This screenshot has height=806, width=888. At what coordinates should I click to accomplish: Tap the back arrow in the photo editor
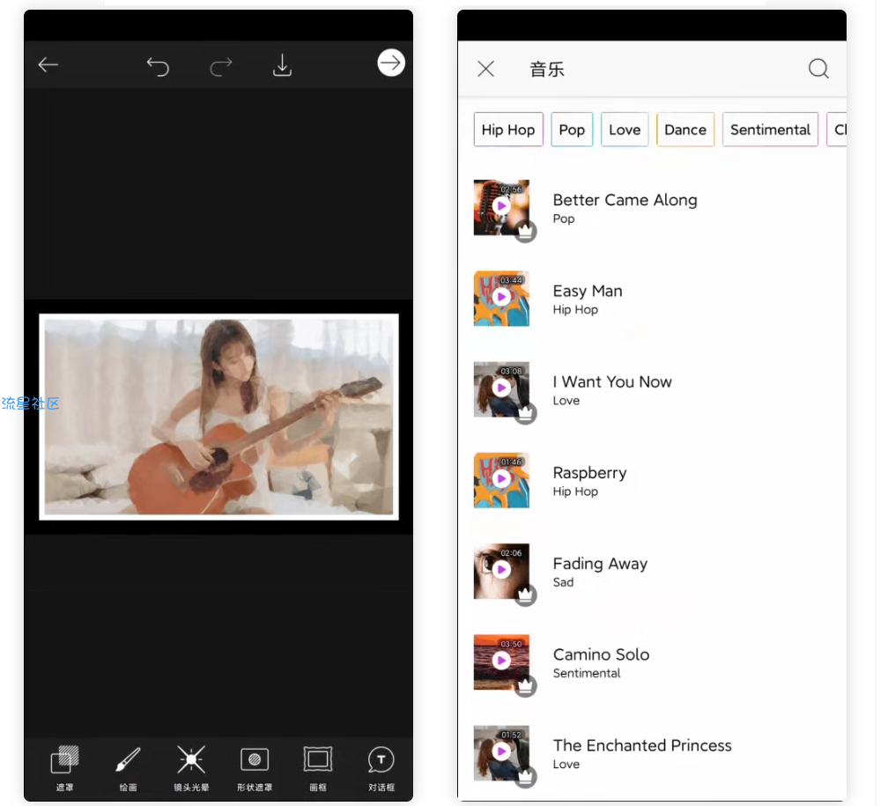48,64
